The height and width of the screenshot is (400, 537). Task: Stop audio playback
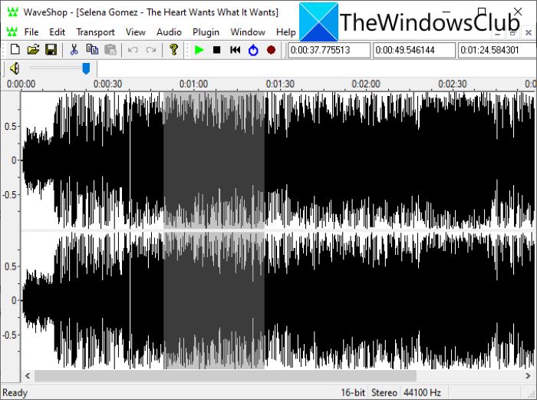coord(217,50)
